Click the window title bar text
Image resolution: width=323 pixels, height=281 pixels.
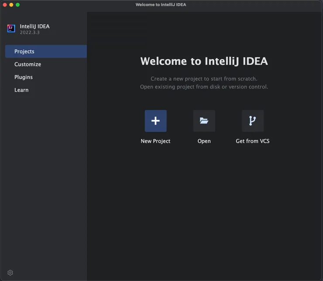click(x=161, y=4)
